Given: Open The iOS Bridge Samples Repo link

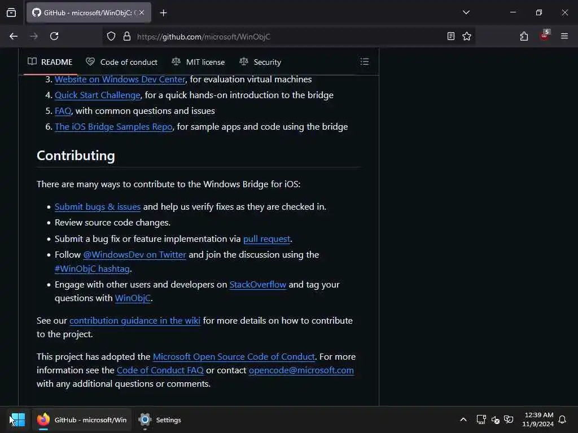Looking at the screenshot, I should click(113, 127).
